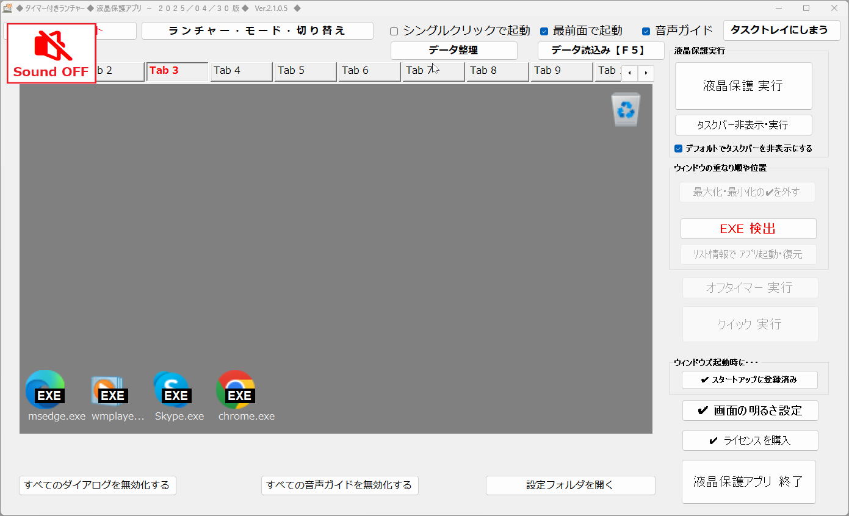Click the red EXE 検出 button

coord(748,229)
